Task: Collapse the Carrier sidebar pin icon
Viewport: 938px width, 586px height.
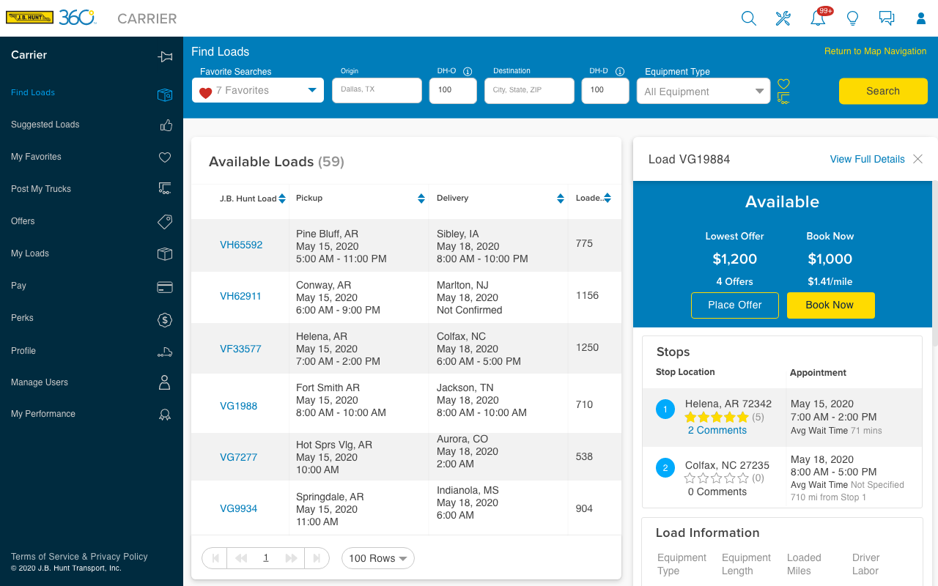Action: point(166,56)
